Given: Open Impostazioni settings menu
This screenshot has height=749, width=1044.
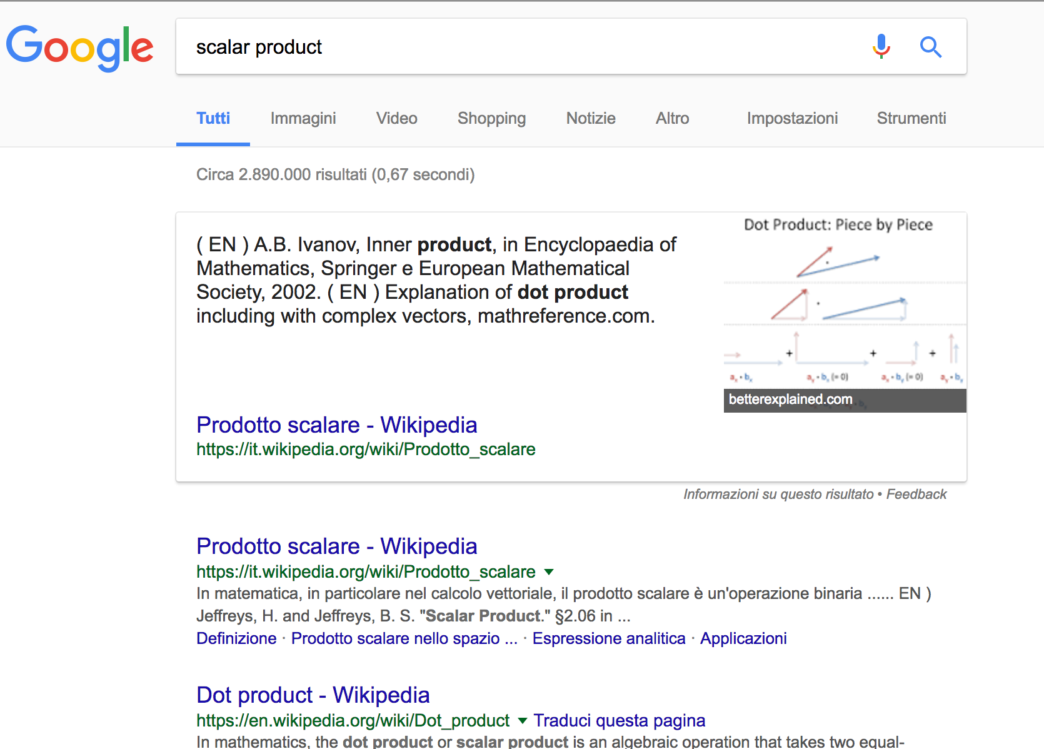Looking at the screenshot, I should [792, 118].
